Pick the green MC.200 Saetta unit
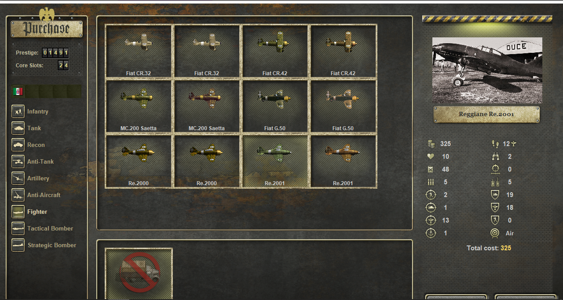Screen dimensions: 563x300 point(139,106)
